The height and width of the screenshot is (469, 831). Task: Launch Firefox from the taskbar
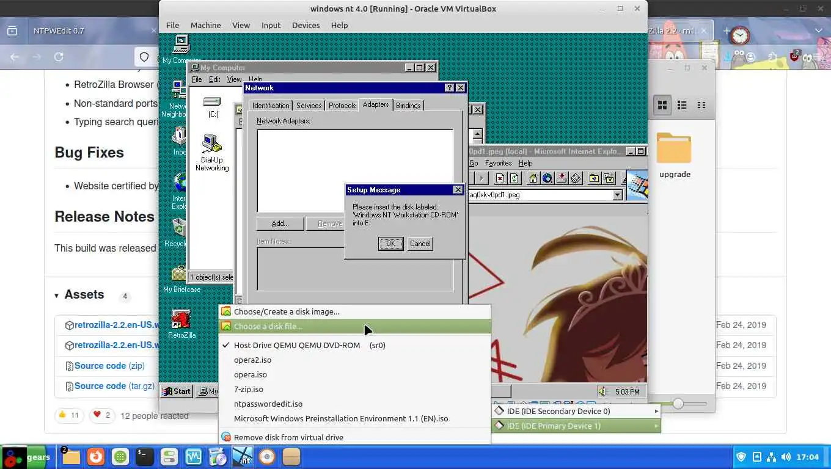[x=95, y=457]
